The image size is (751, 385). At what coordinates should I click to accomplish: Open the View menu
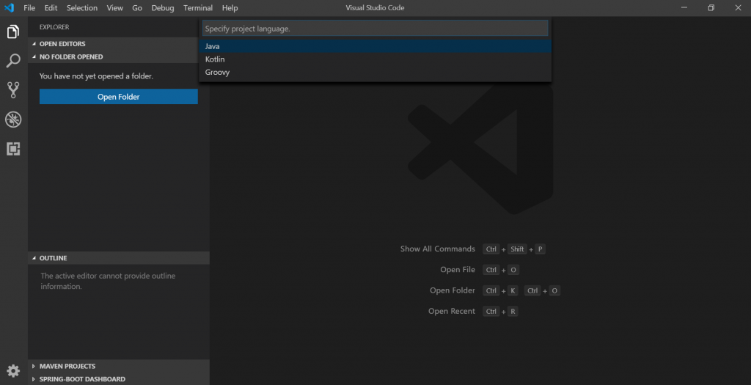(x=114, y=7)
